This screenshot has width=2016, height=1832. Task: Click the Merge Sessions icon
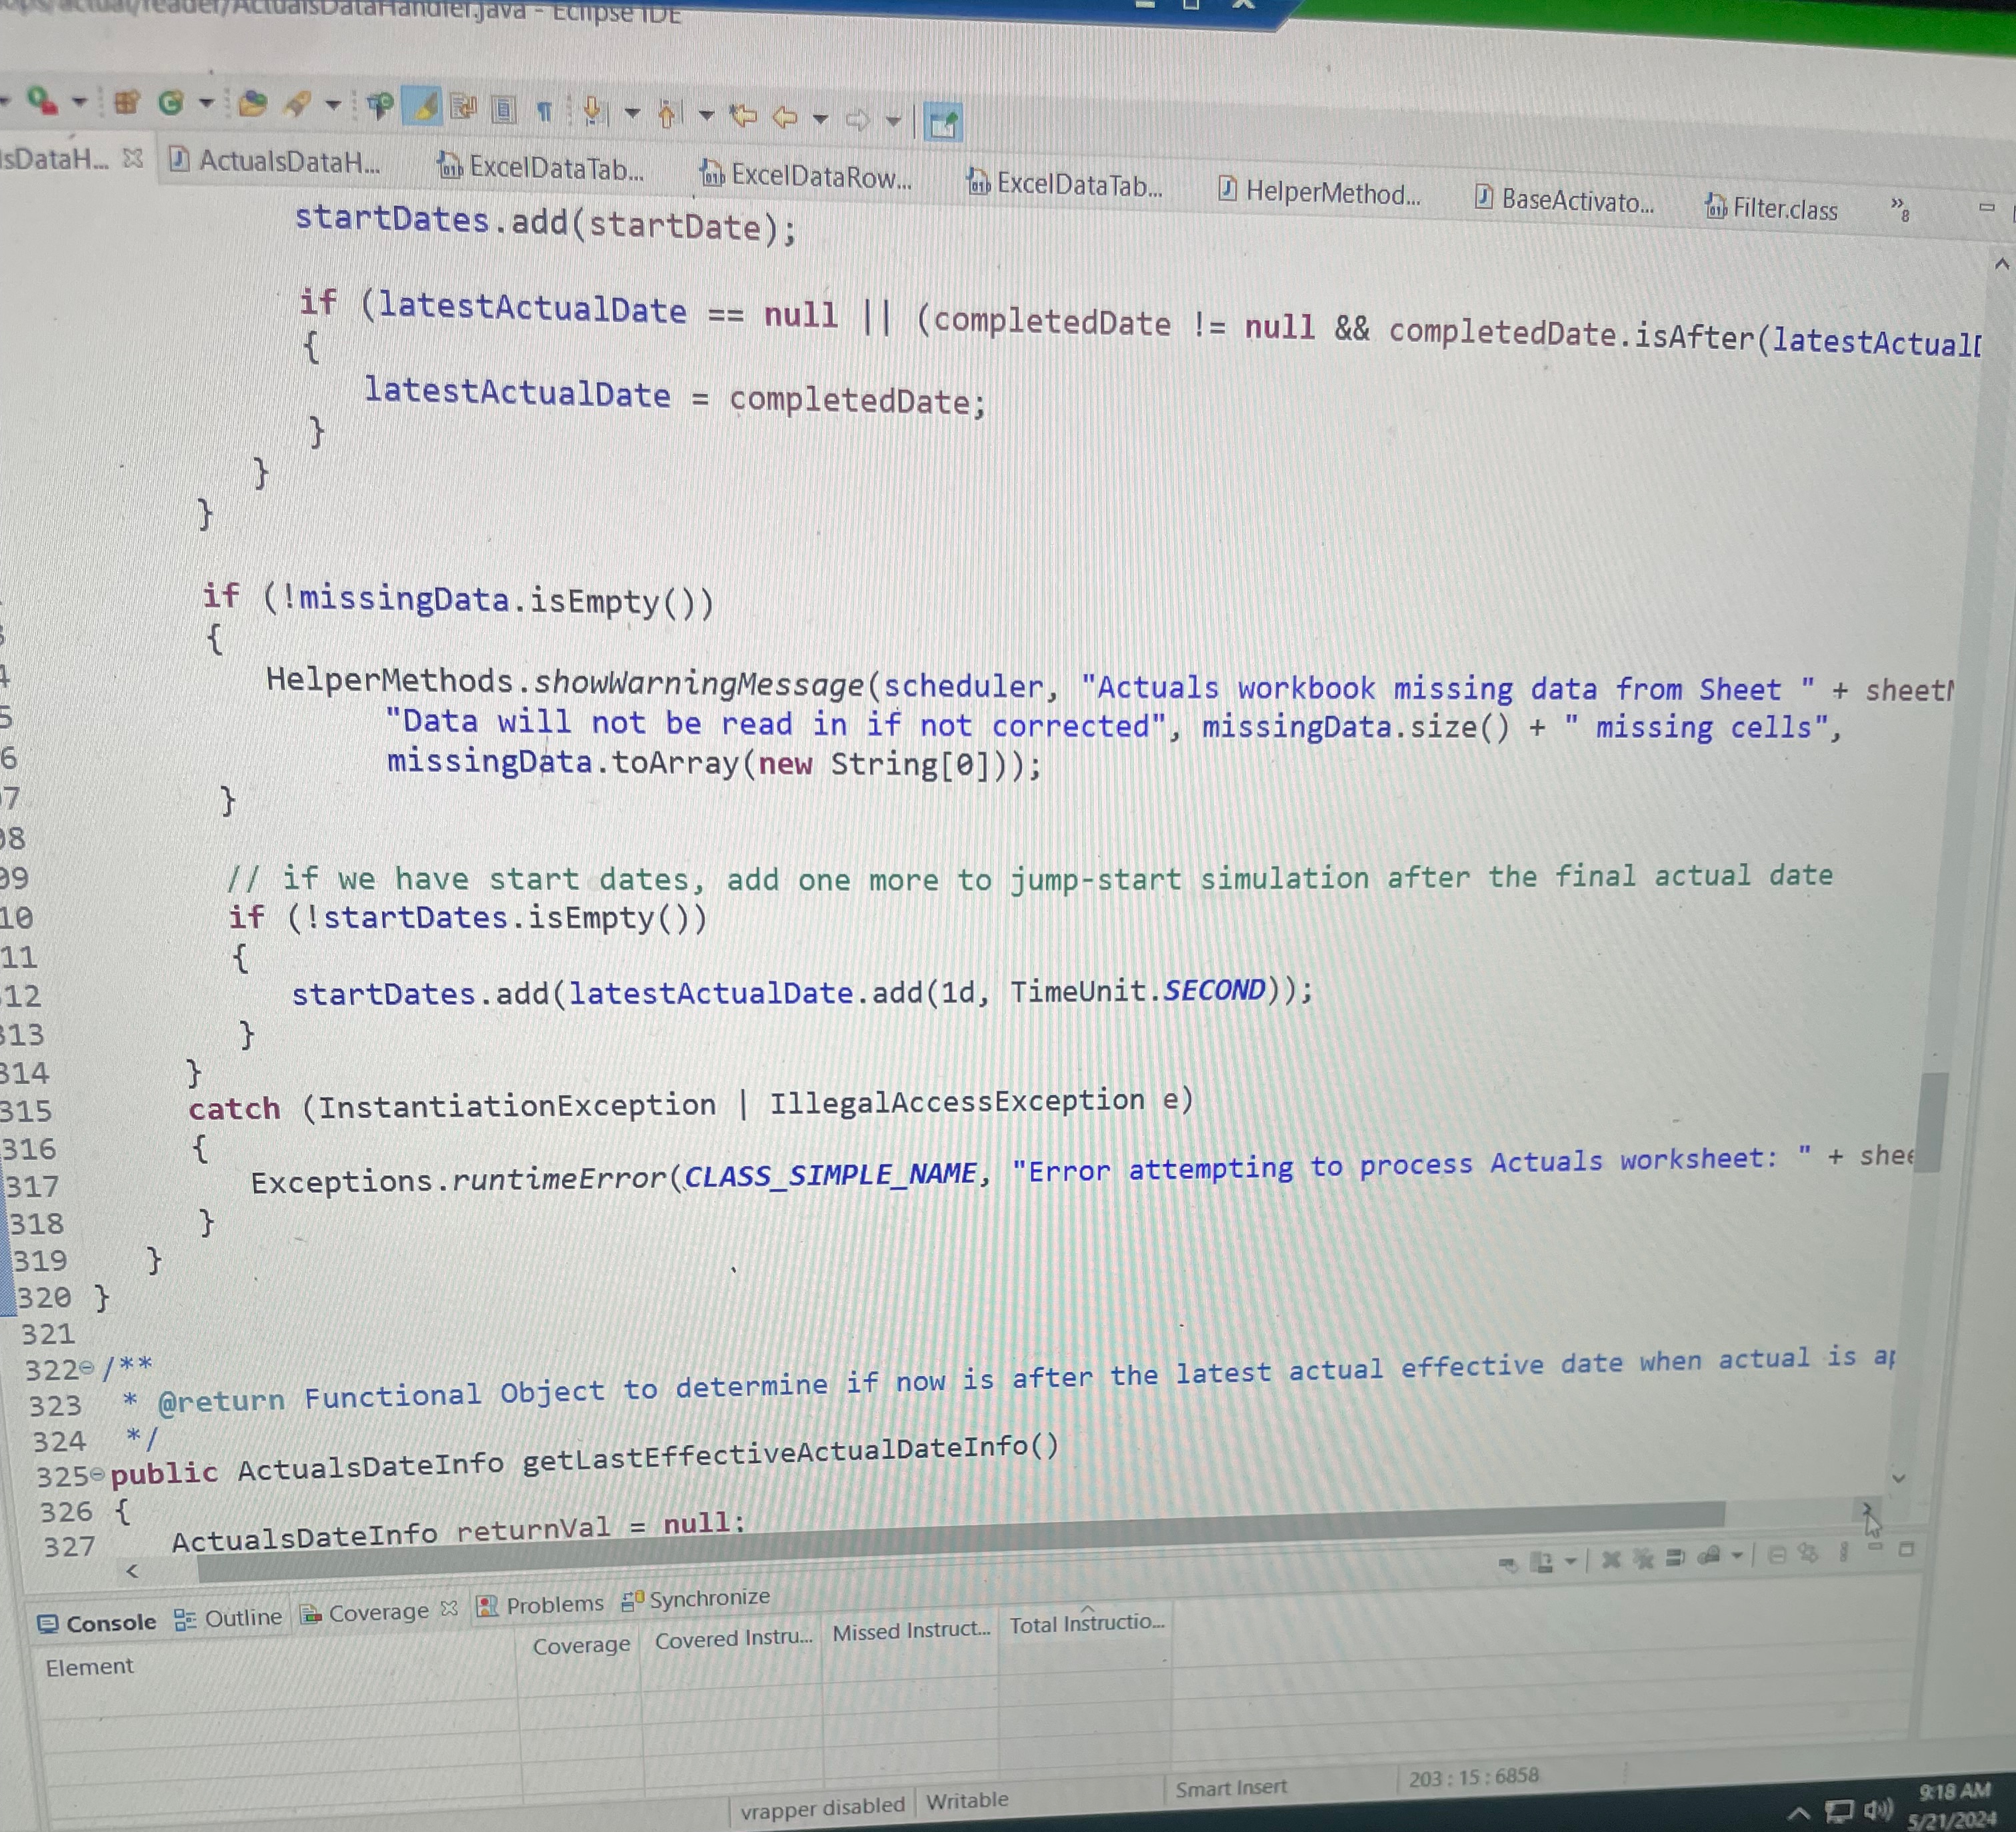[1676, 1557]
